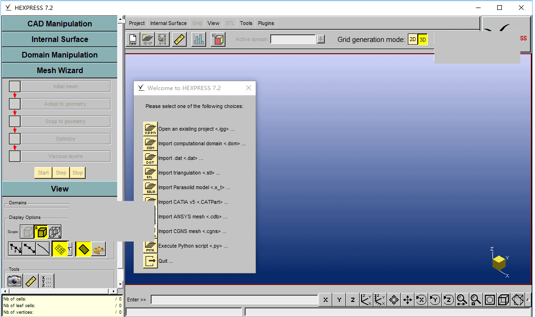View along the X axis
The width and height of the screenshot is (535, 317).
(326, 300)
